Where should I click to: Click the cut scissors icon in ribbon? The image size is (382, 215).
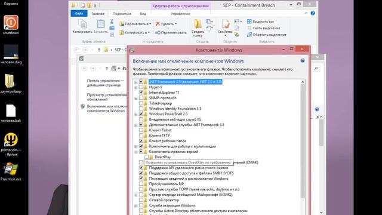[x=112, y=21]
